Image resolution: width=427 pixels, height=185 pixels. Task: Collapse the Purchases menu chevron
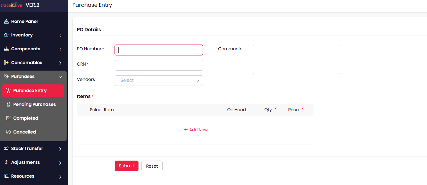(60, 77)
